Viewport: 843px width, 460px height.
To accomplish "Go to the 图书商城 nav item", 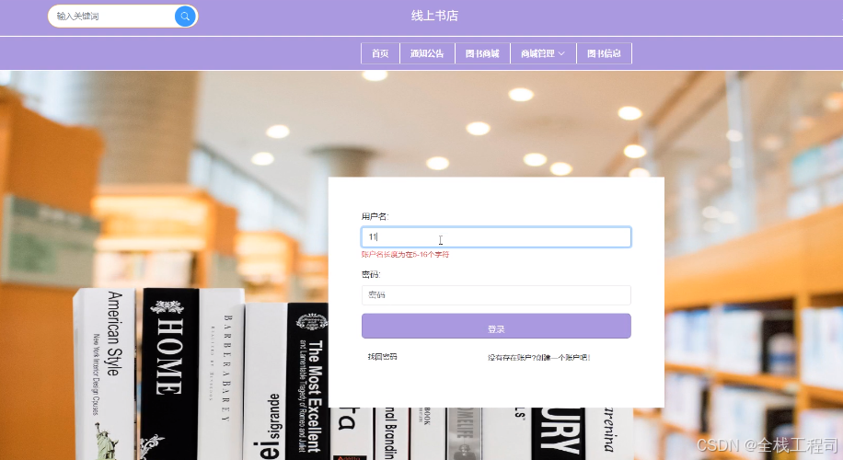I will 482,53.
